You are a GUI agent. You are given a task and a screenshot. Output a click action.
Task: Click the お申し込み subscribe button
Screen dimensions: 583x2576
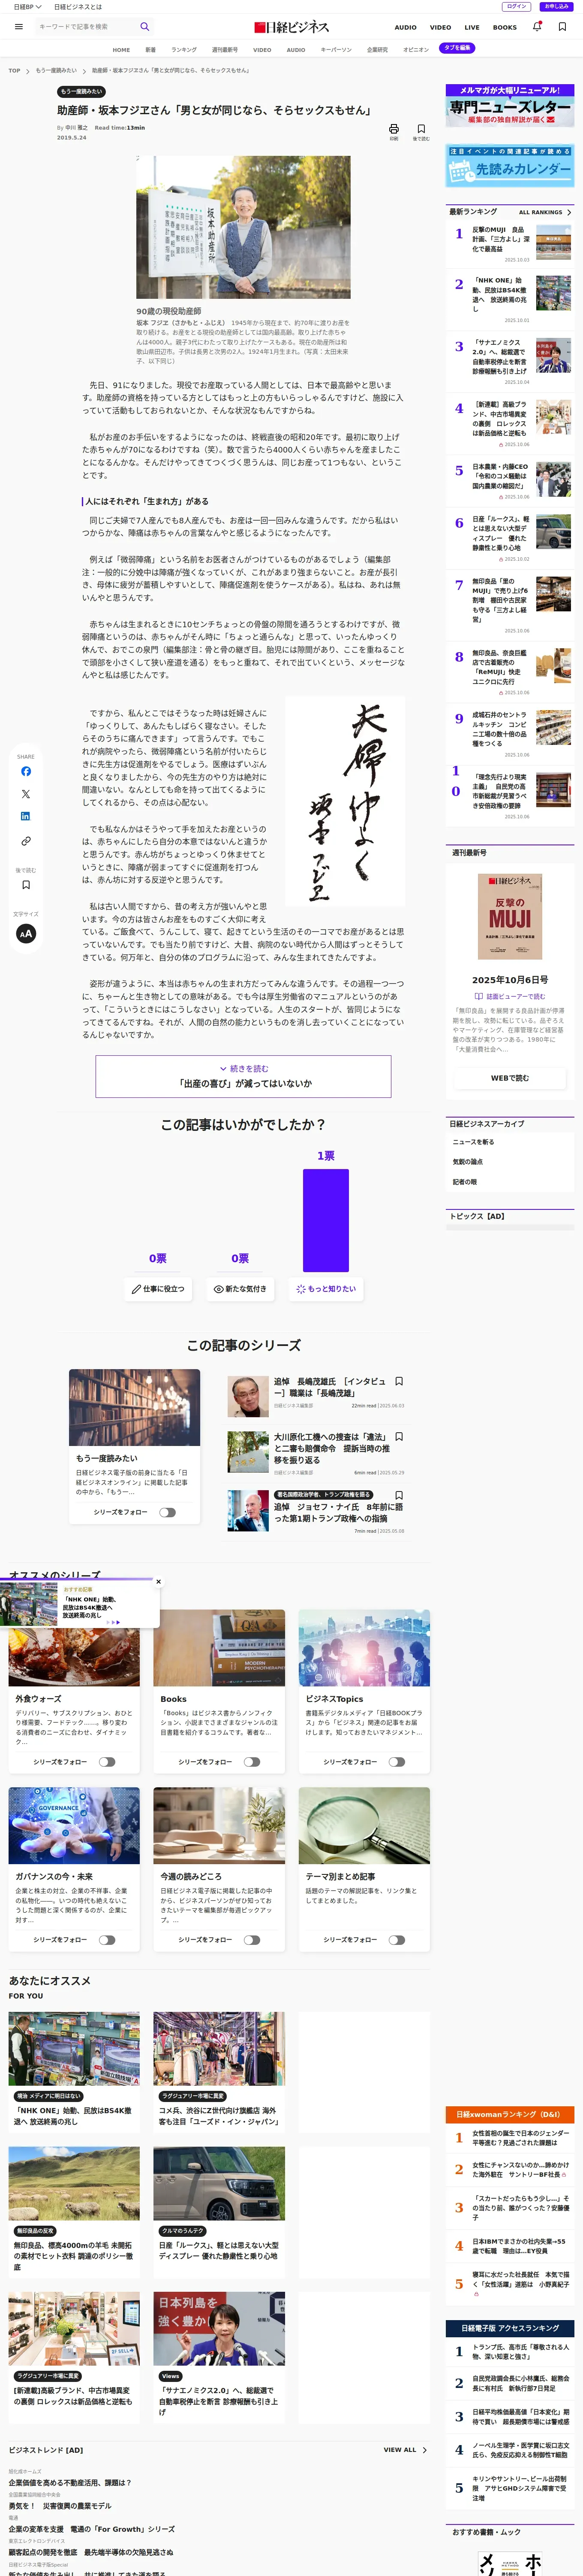coord(557,7)
